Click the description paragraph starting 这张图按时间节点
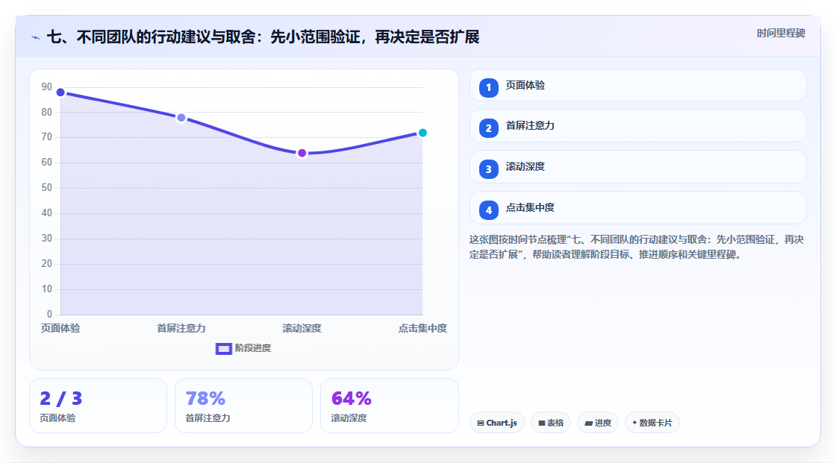Screen dimensions: 836x463 tap(637, 248)
